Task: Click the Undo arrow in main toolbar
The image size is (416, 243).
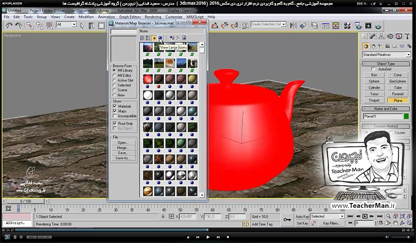Action: click(x=9, y=25)
